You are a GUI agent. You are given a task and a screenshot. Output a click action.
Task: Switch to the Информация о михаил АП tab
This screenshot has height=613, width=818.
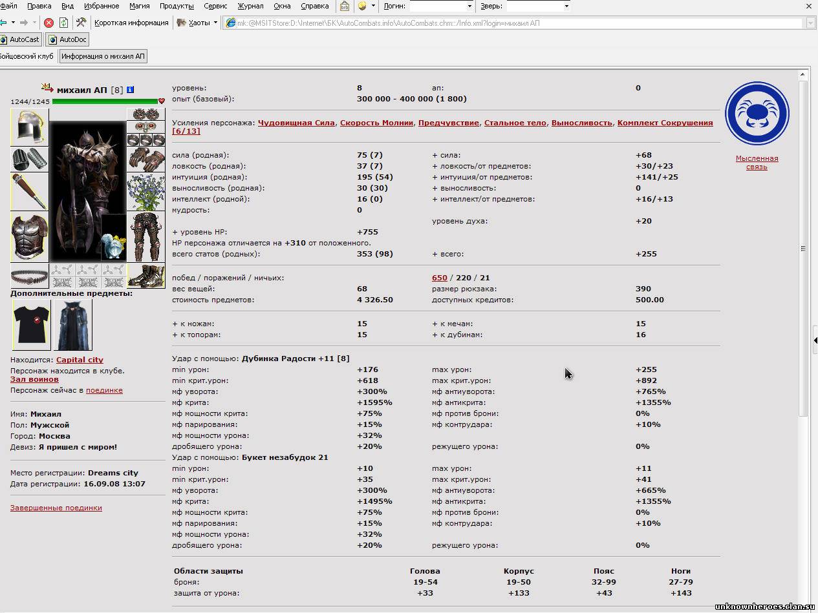point(103,56)
